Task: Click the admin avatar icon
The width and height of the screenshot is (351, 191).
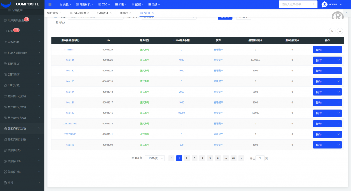Action: [x=324, y=4]
